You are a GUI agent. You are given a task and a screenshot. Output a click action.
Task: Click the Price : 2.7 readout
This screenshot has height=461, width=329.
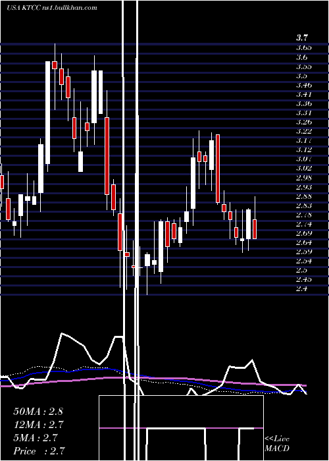(38, 450)
